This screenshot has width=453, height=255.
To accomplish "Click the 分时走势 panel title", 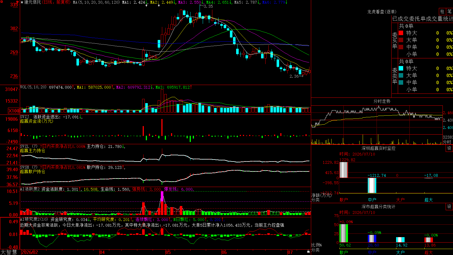I will tap(382, 101).
